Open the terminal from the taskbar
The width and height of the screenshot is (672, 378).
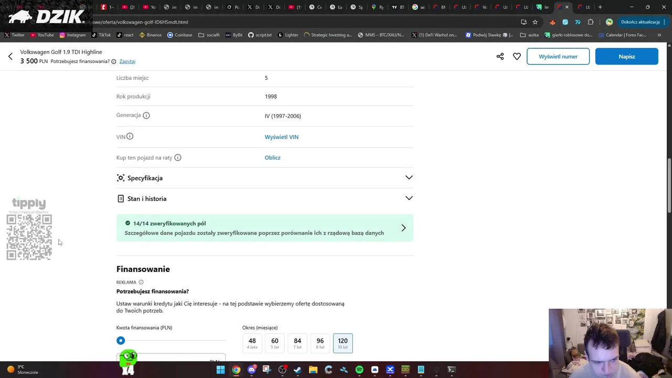pyautogui.click(x=451, y=370)
